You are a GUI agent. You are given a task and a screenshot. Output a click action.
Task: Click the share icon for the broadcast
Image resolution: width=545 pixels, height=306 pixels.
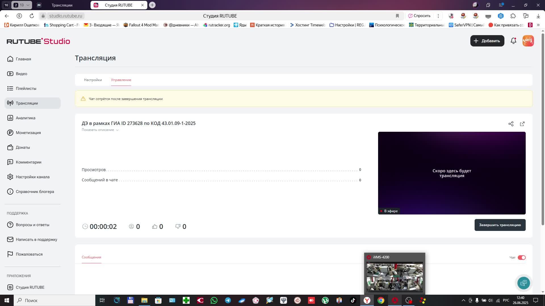point(511,124)
